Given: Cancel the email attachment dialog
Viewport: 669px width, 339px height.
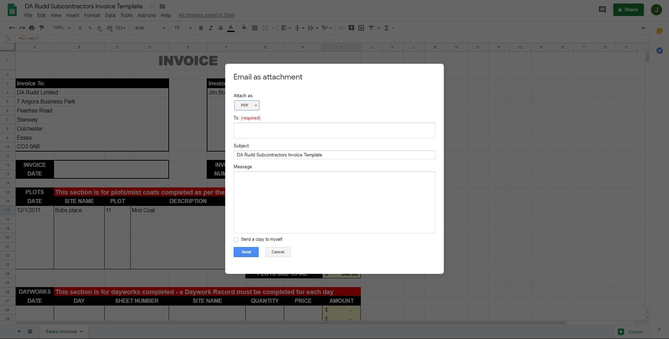Looking at the screenshot, I should [278, 252].
